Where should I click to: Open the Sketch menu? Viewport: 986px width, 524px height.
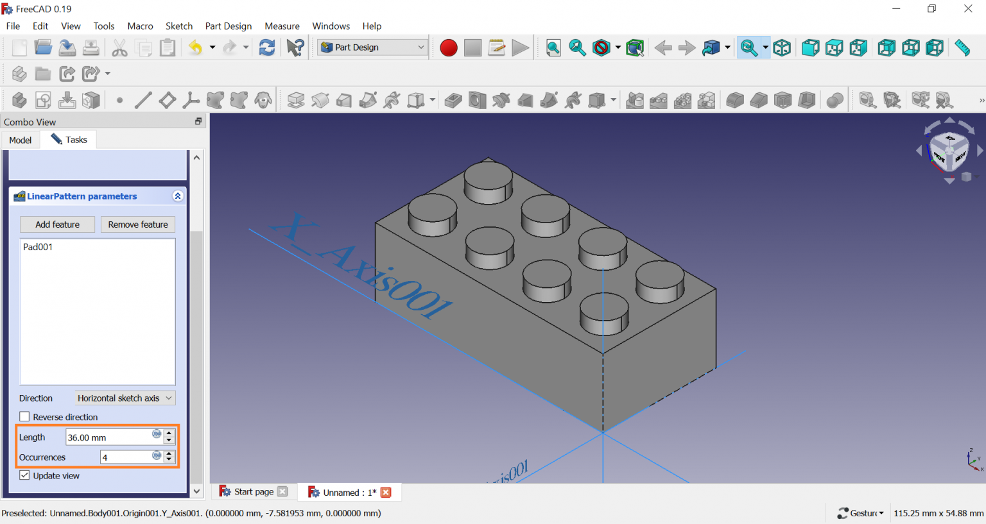(178, 26)
